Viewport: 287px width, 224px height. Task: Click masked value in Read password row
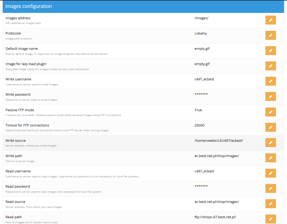click(201, 186)
